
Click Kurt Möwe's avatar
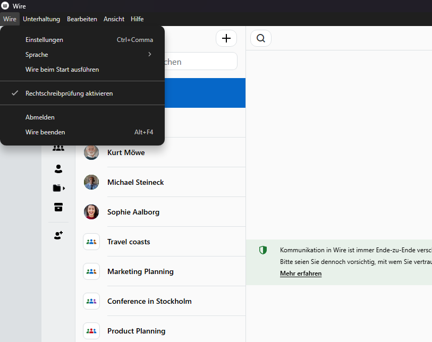coord(91,152)
